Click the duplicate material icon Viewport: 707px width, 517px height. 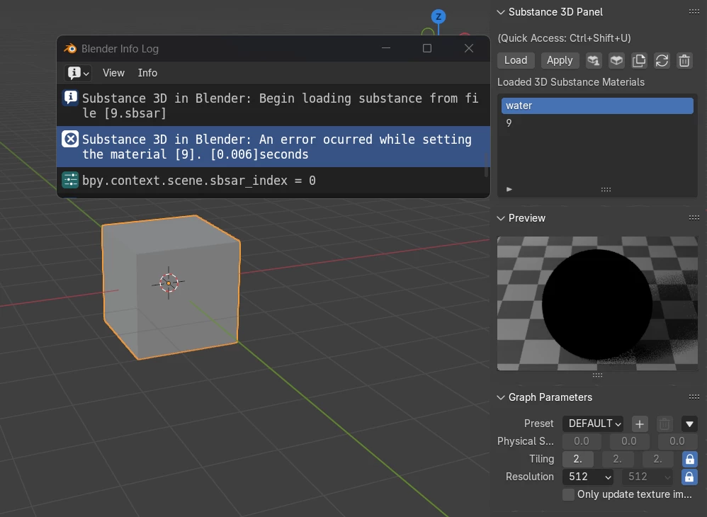639,60
